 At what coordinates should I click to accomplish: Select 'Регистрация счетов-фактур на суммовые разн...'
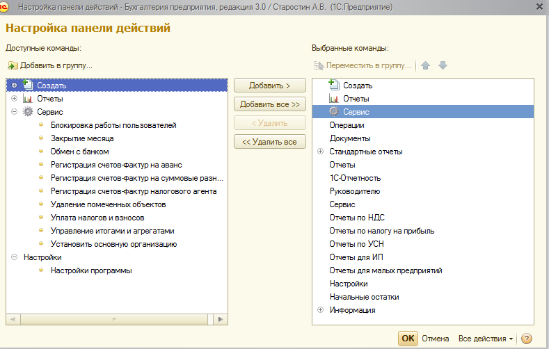[136, 178]
